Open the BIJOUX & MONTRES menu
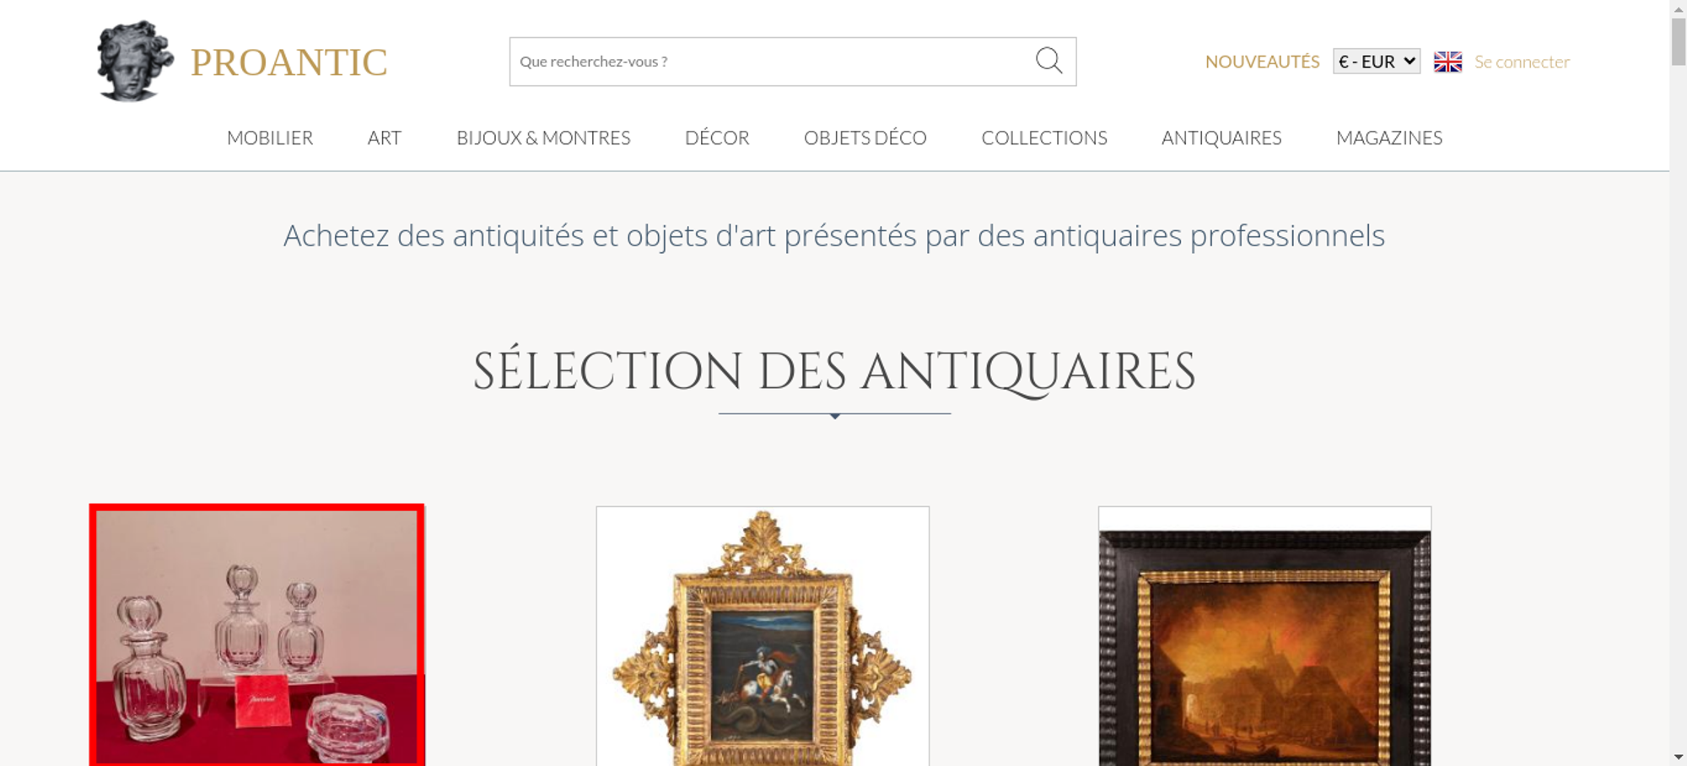 tap(543, 138)
